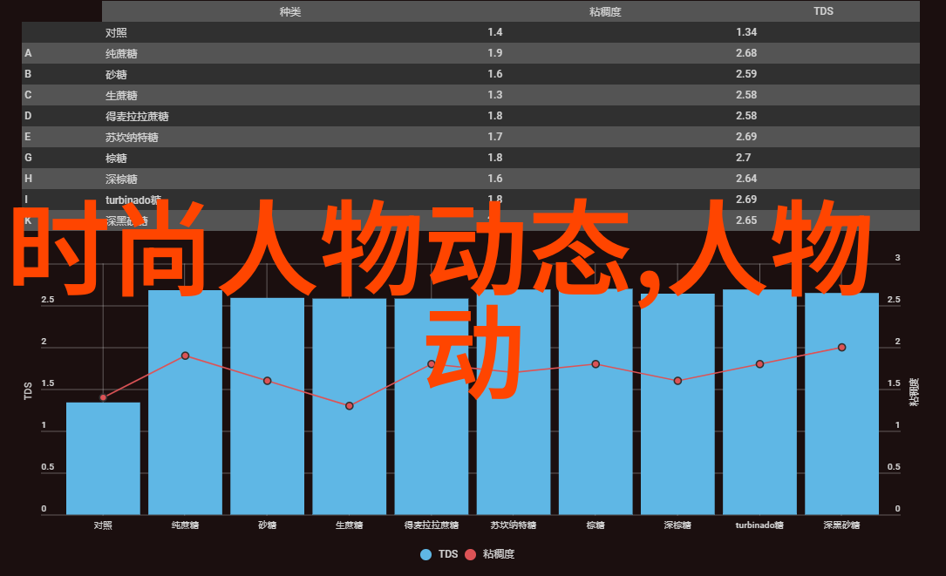Click the 1.3 粘稠度 value of 生蔗糖
The image size is (946, 576).
point(494,95)
